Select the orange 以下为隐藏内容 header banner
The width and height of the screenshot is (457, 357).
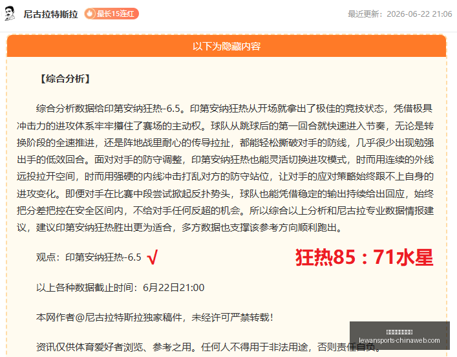click(x=226, y=46)
